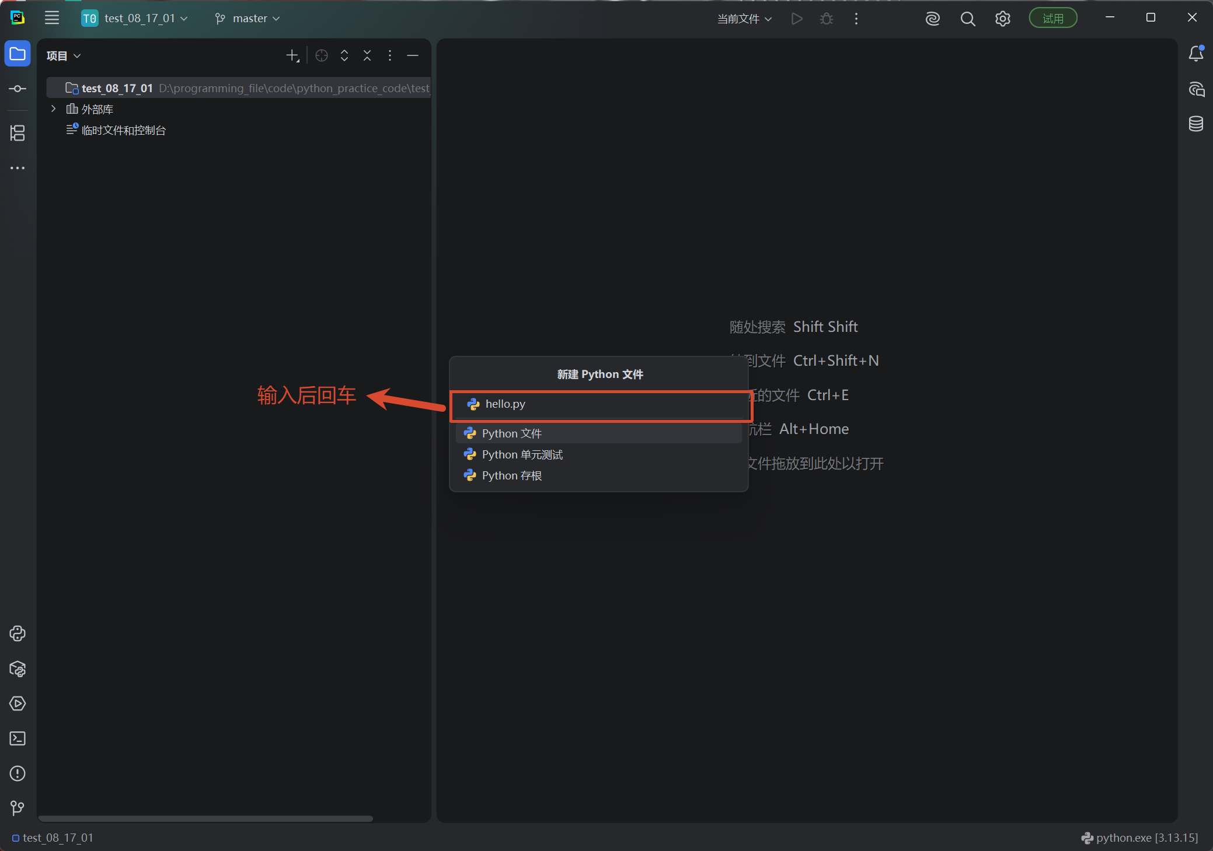Select Python 单元测试 option
Image resolution: width=1213 pixels, height=851 pixels.
(599, 454)
